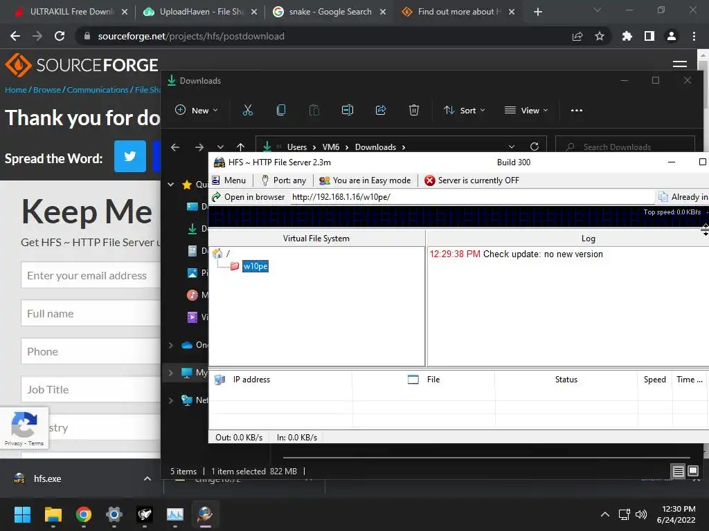Toggle the Chrome side panel icon

(649, 36)
